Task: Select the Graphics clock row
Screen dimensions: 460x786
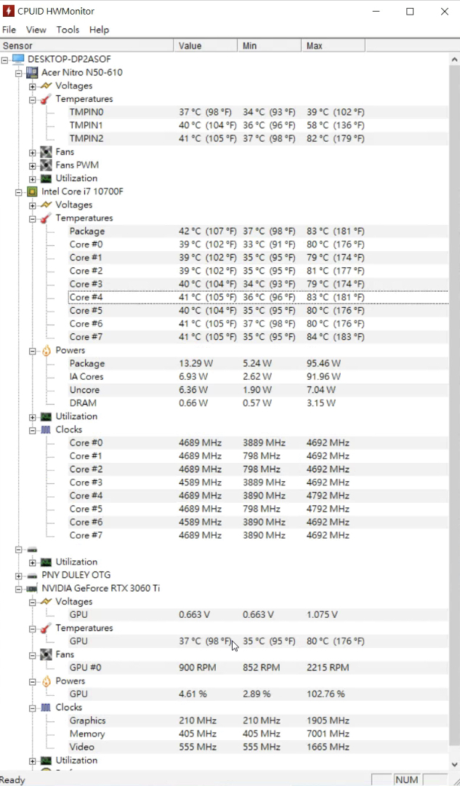Action: (x=258, y=720)
